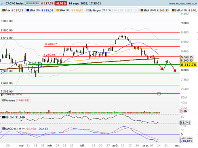Click the 9 000 value on price axis
The image size is (198, 148).
(x=185, y=23)
